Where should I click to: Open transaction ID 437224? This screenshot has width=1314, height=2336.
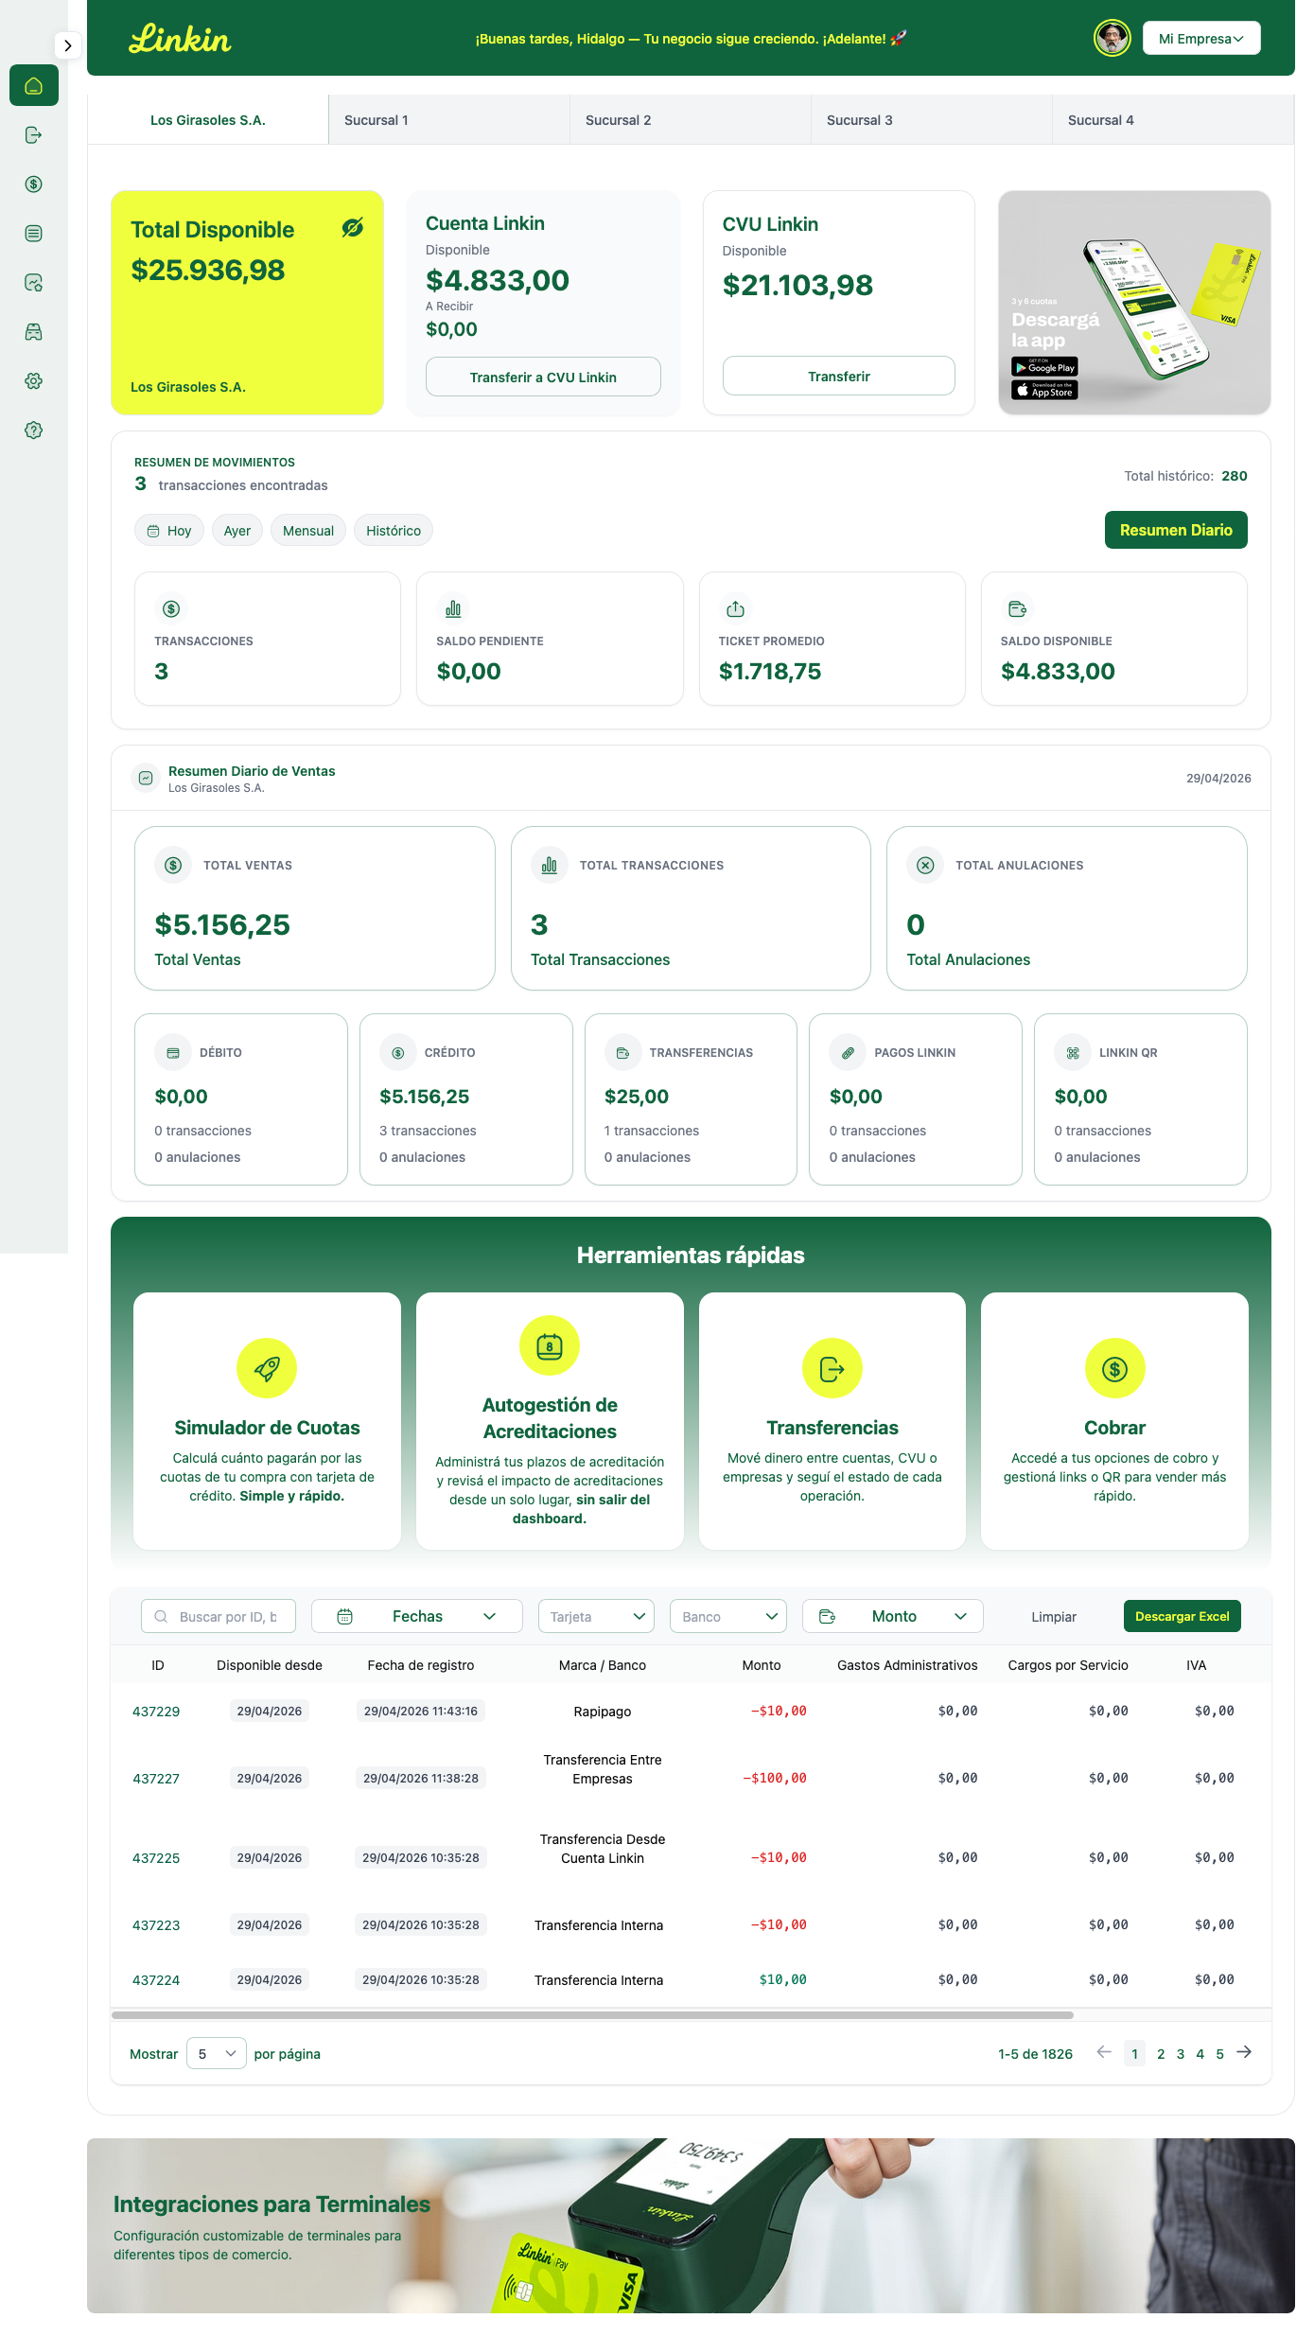tap(156, 1980)
